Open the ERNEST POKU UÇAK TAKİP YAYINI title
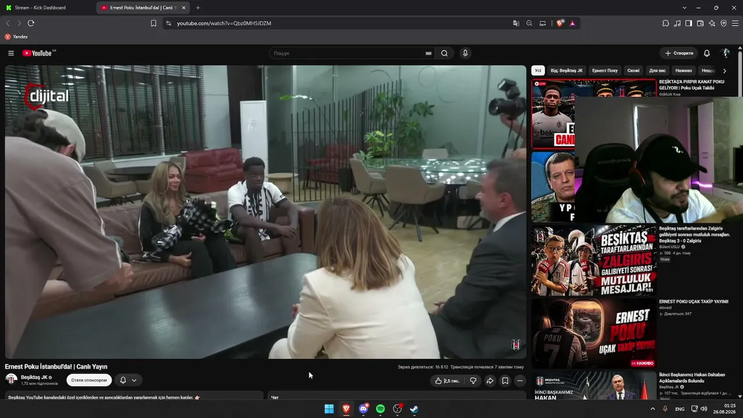Viewport: 743px width, 418px height. click(693, 302)
